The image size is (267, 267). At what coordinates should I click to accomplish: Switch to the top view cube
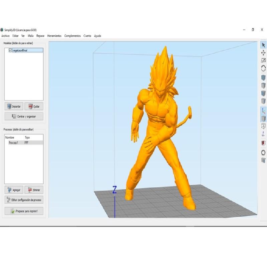point(263,85)
